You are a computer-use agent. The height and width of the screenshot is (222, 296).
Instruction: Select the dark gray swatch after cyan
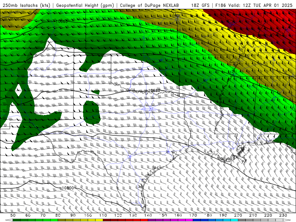(242, 220)
